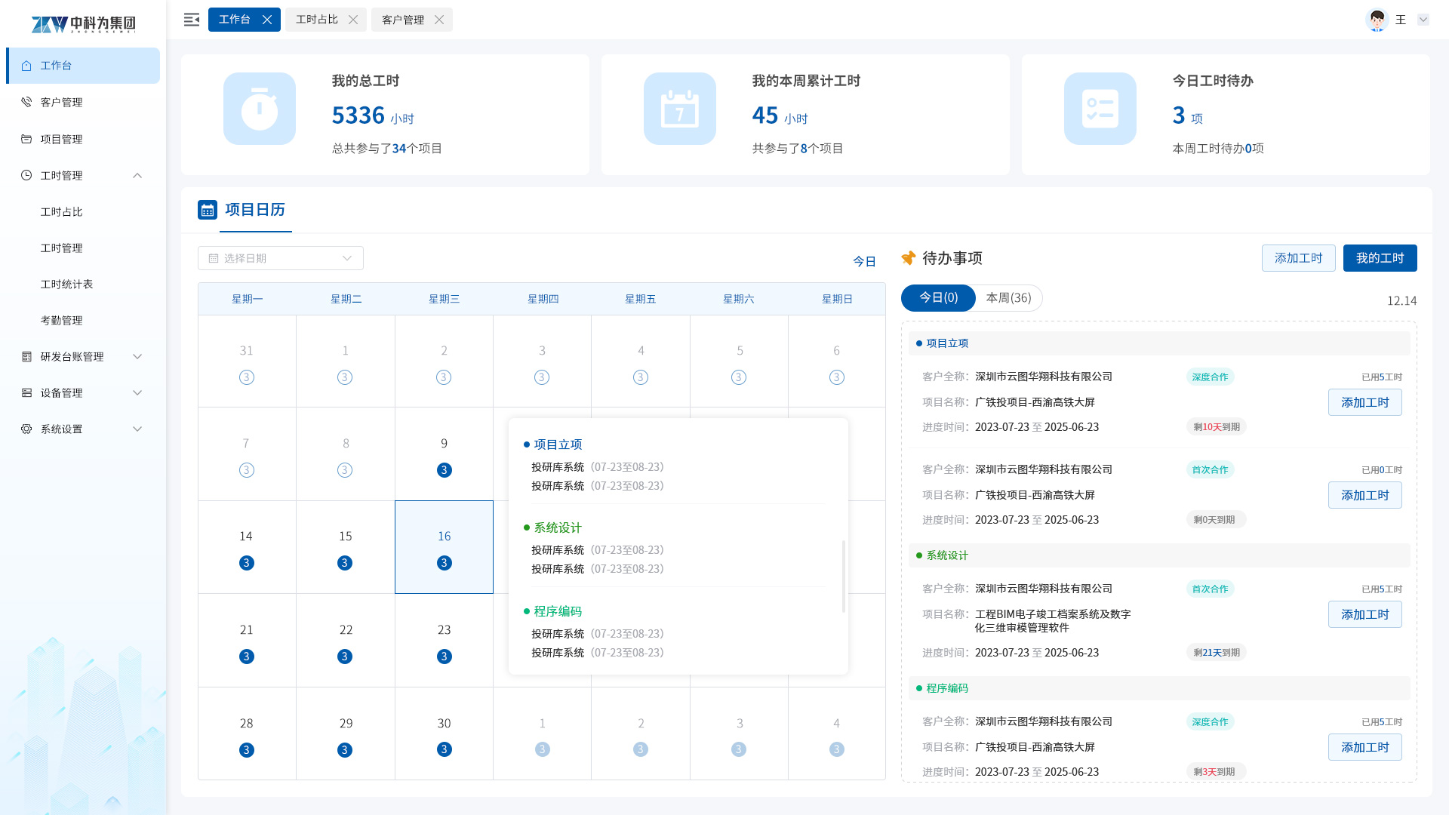Image resolution: width=1449 pixels, height=815 pixels.
Task: Click the weekly calendar hours icon
Action: coord(679,109)
